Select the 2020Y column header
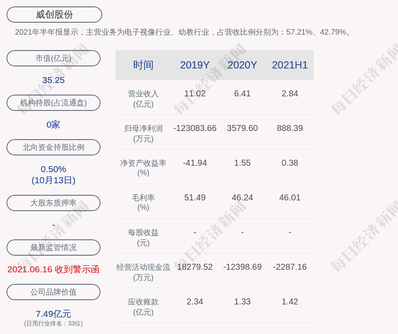 coord(242,65)
